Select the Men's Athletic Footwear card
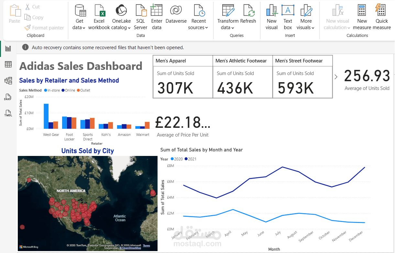The width and height of the screenshot is (395, 253). 243,77
